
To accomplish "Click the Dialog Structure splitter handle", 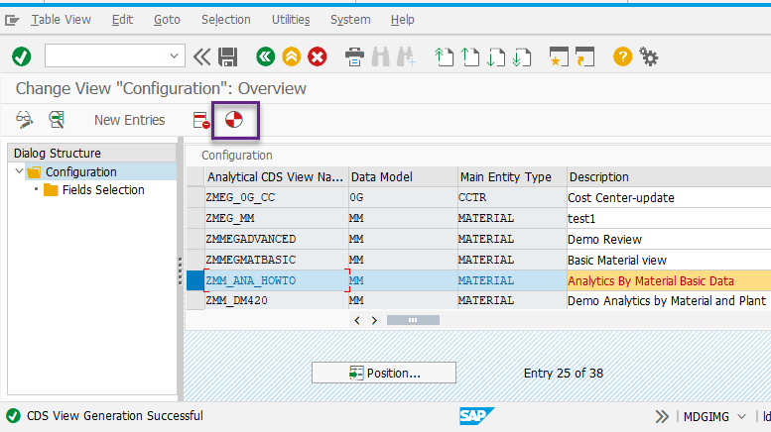I will click(x=181, y=270).
